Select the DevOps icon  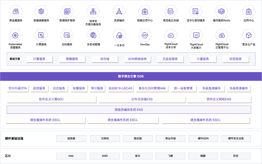(144, 35)
